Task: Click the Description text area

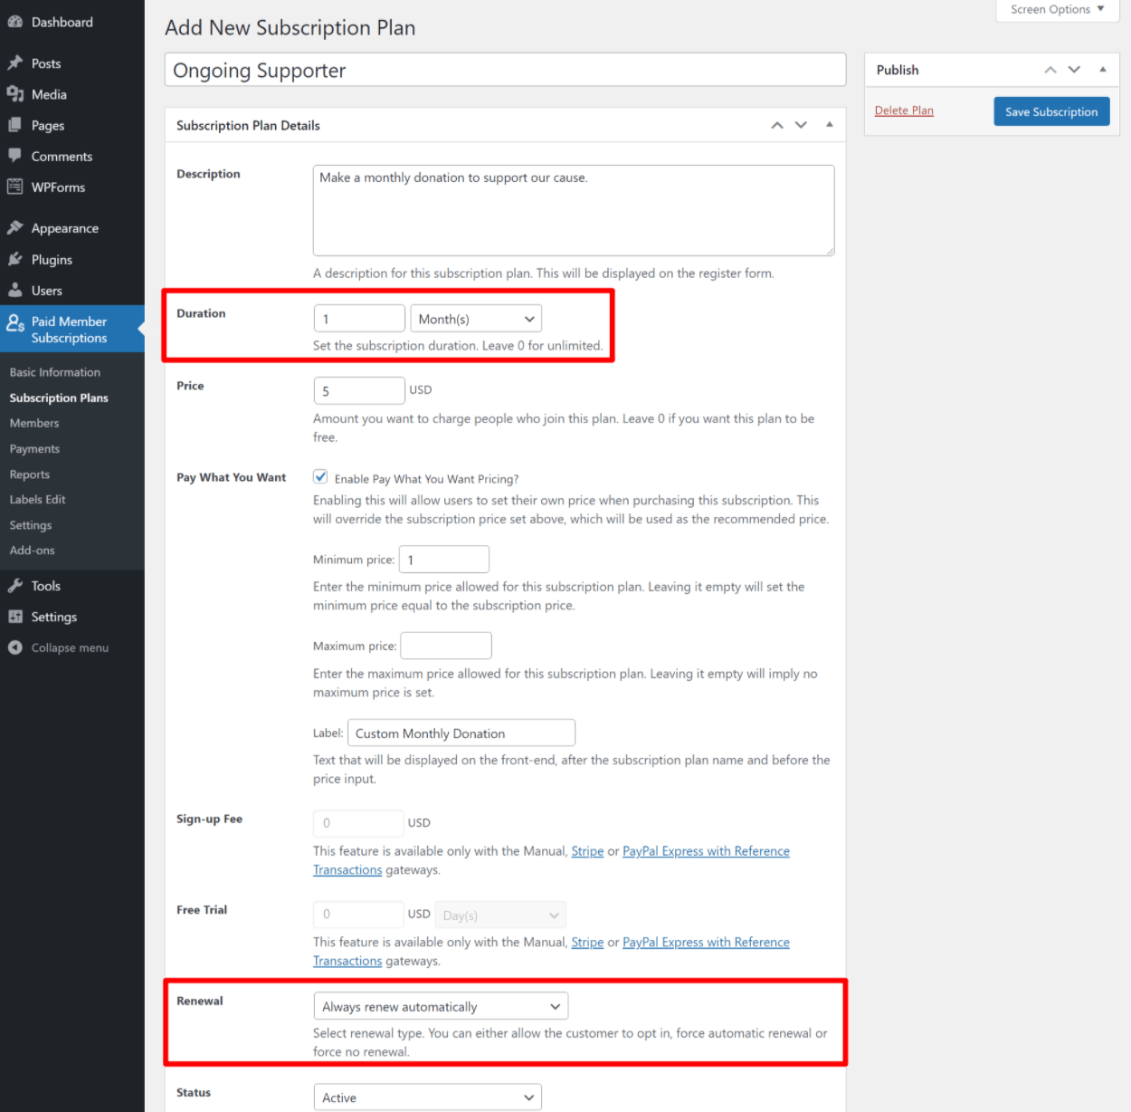Action: [573, 210]
